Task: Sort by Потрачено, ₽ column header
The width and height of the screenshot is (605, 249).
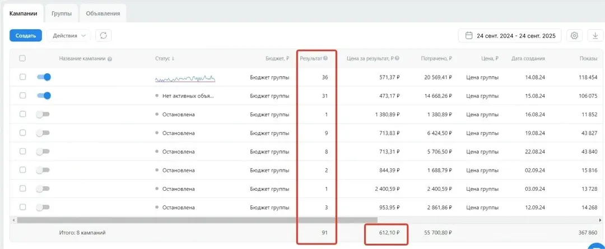Action: [436, 59]
